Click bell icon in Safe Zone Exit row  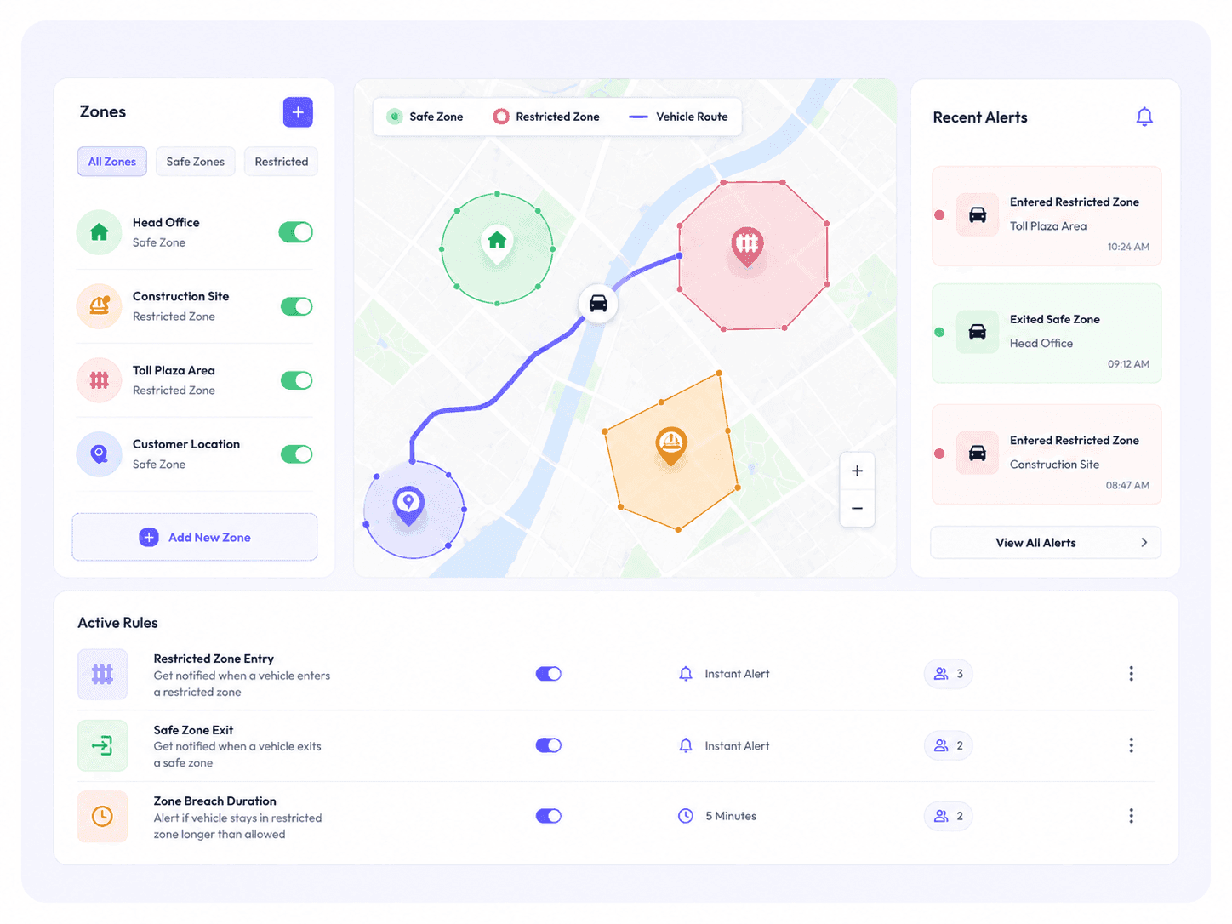pos(686,745)
